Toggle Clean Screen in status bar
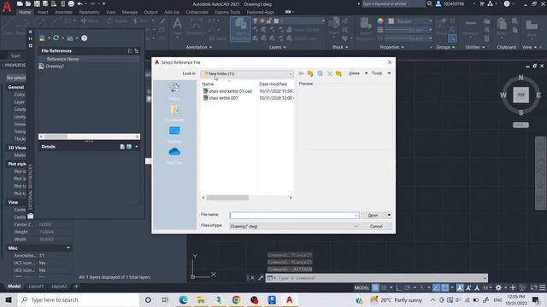547x307 pixels. 533,287
